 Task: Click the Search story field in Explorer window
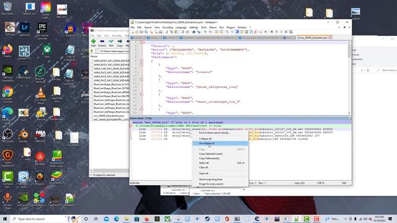tap(385, 70)
